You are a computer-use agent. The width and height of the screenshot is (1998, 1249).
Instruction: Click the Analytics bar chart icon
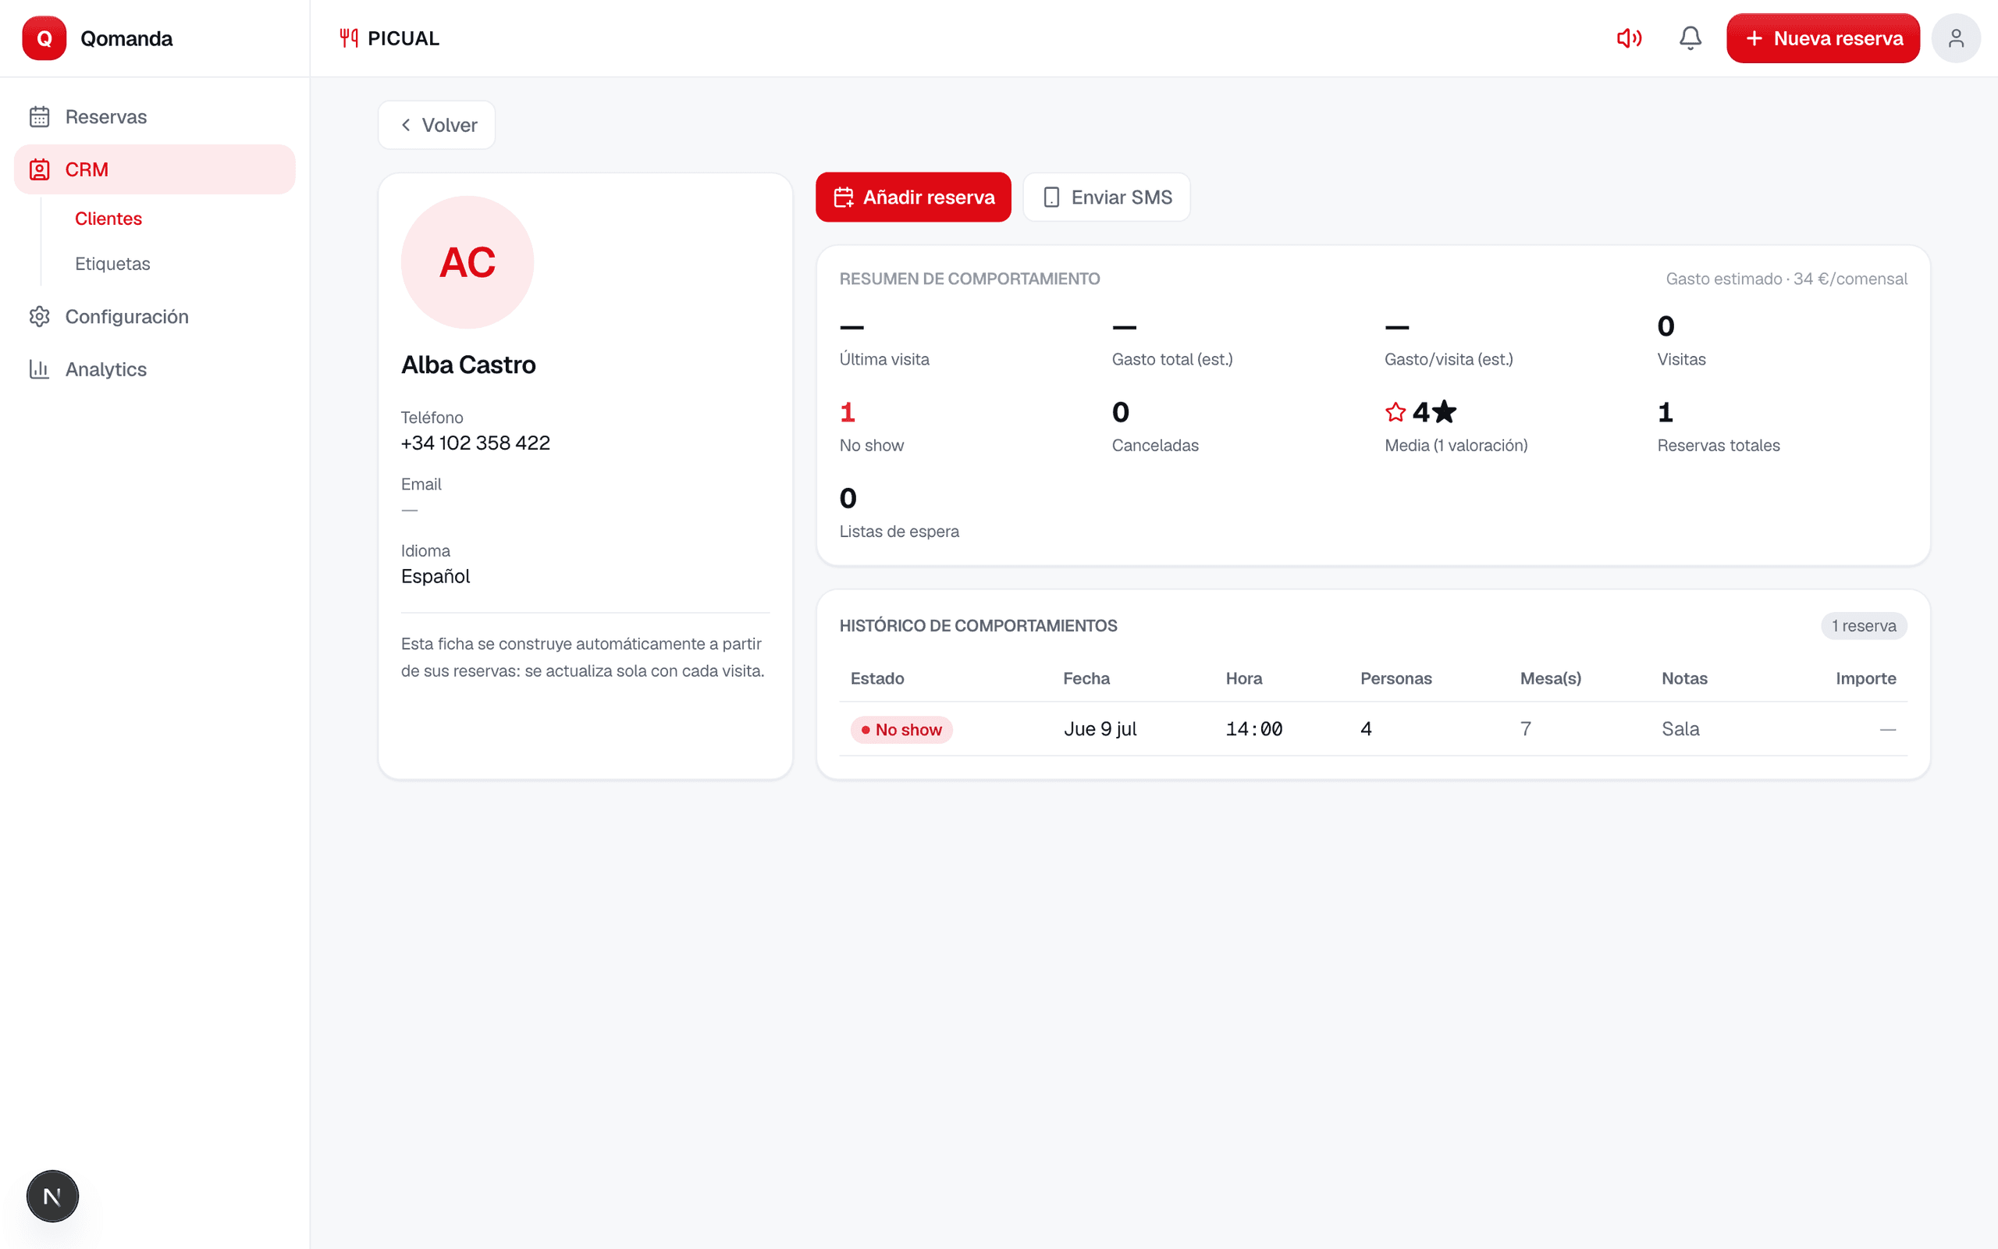40,369
